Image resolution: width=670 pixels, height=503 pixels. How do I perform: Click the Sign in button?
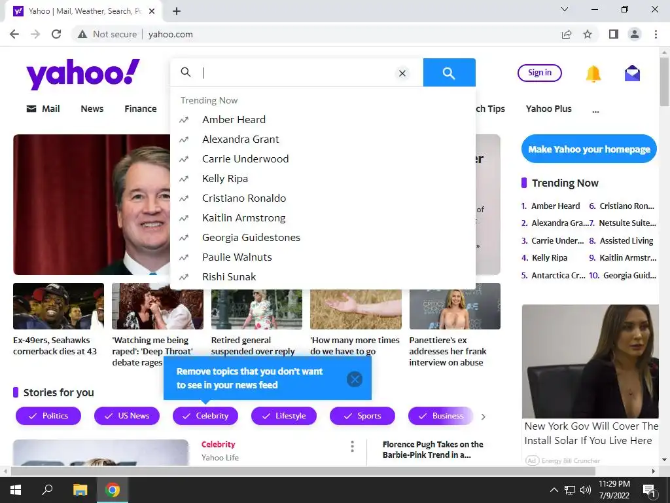coord(540,73)
